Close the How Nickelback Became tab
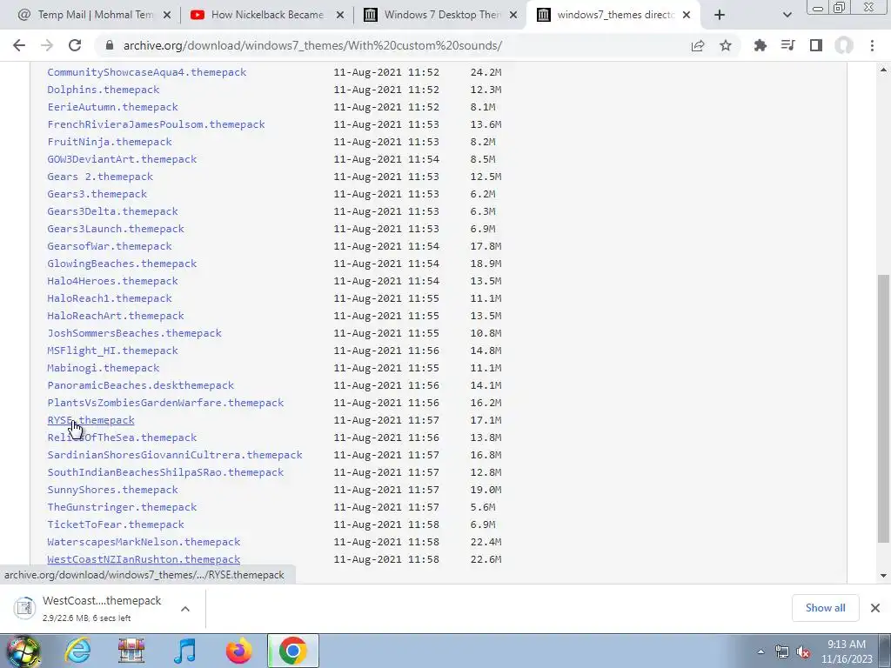The height and width of the screenshot is (668, 891). point(340,16)
